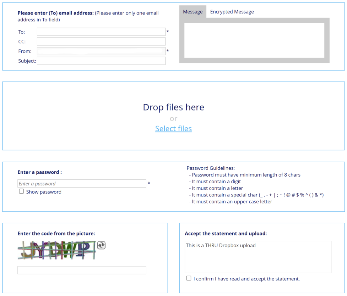Focus the To email address field
The image size is (347, 296).
tap(101, 32)
